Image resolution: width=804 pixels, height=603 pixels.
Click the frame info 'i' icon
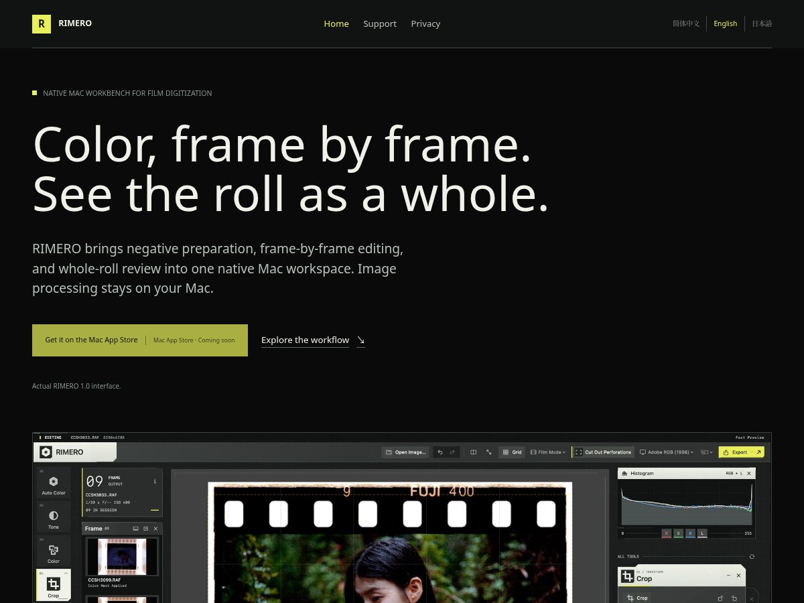point(155,481)
